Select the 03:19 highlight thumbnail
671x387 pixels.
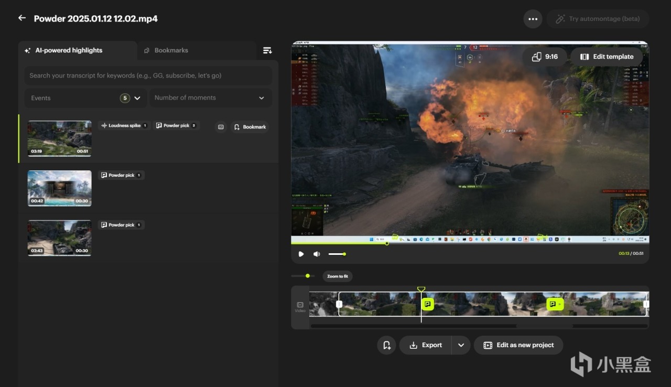(59, 138)
